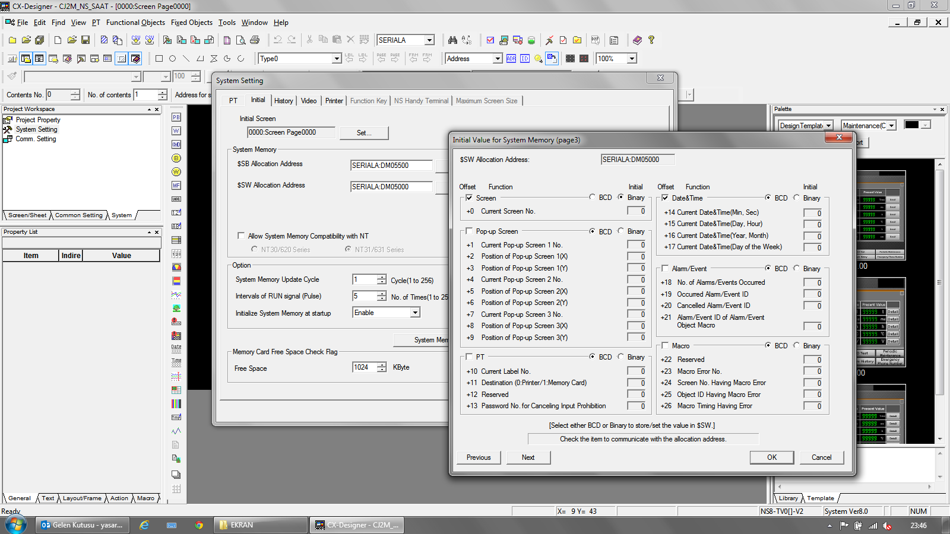Click the Next button
The image size is (950, 534).
tap(528, 457)
